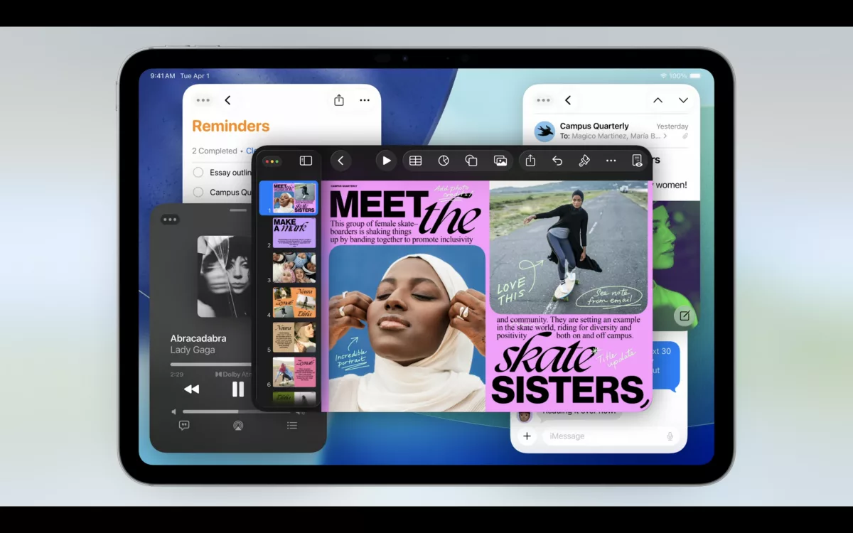Show the Up Next queue list
The height and width of the screenshot is (533, 853).
tap(292, 426)
